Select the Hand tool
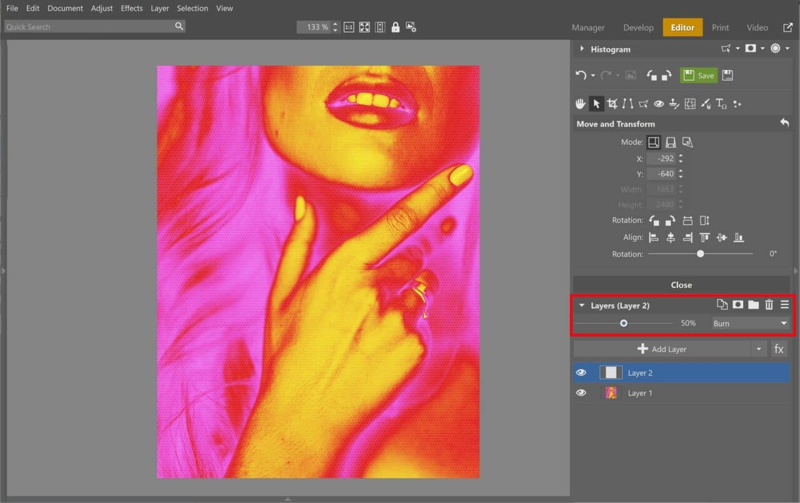The image size is (800, 503). click(581, 104)
